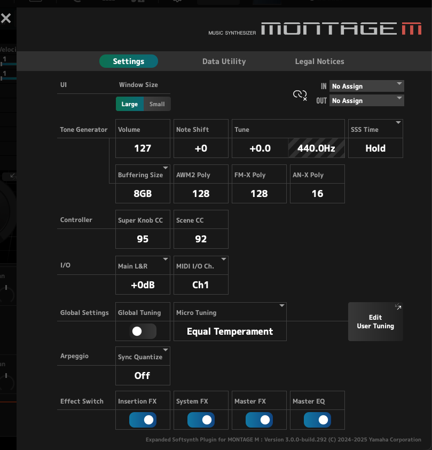Switch off the Master EQ toggle

(317, 420)
